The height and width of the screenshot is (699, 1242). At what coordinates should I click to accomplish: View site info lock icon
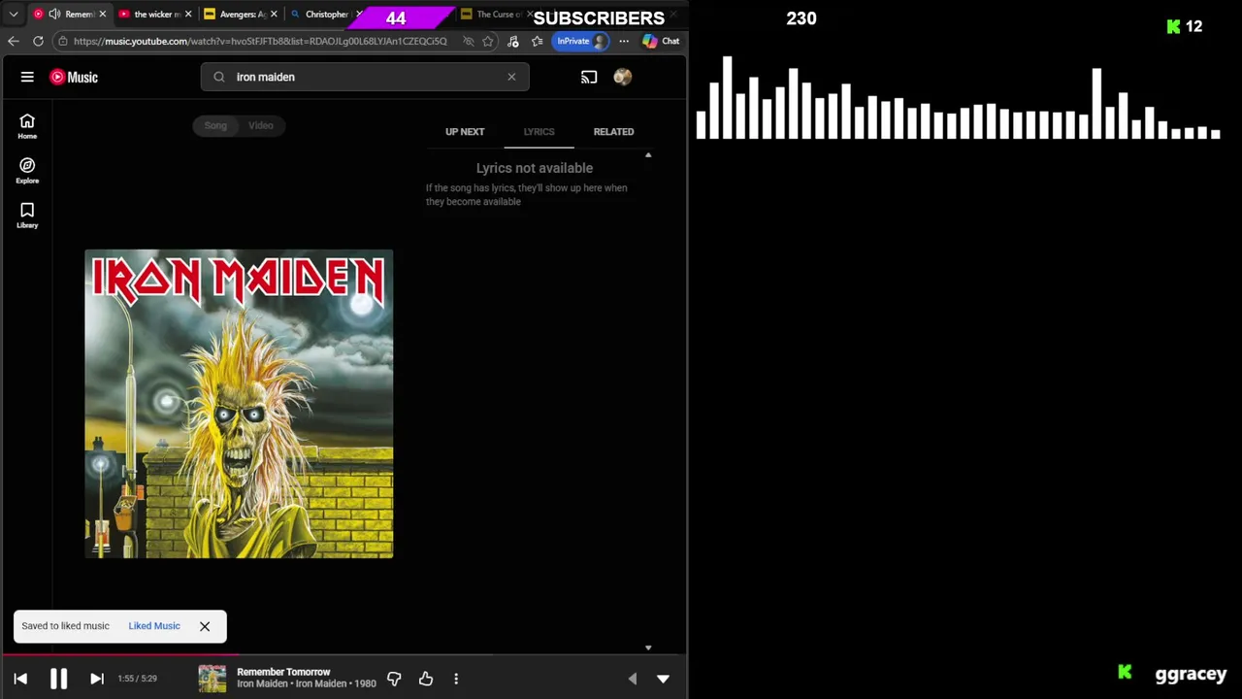[x=62, y=41]
